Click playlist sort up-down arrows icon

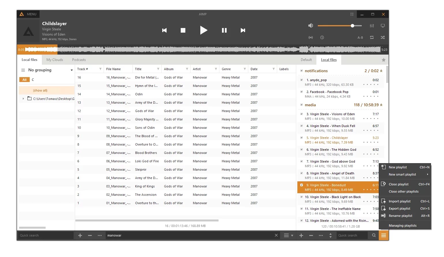331,236
